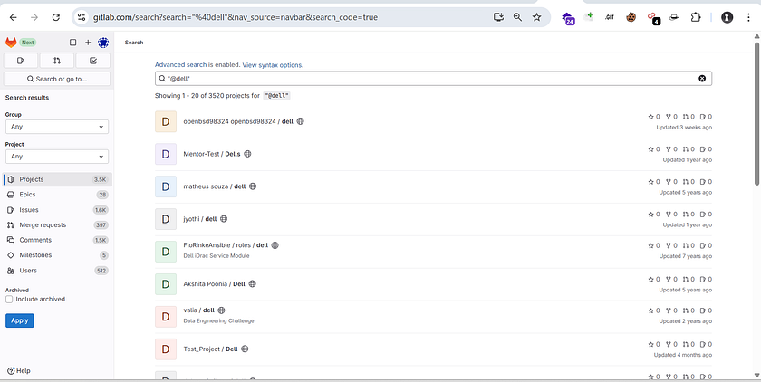761x382 pixels.
Task: Click forks icon for Mentor-Test Dells
Action: [669, 149]
